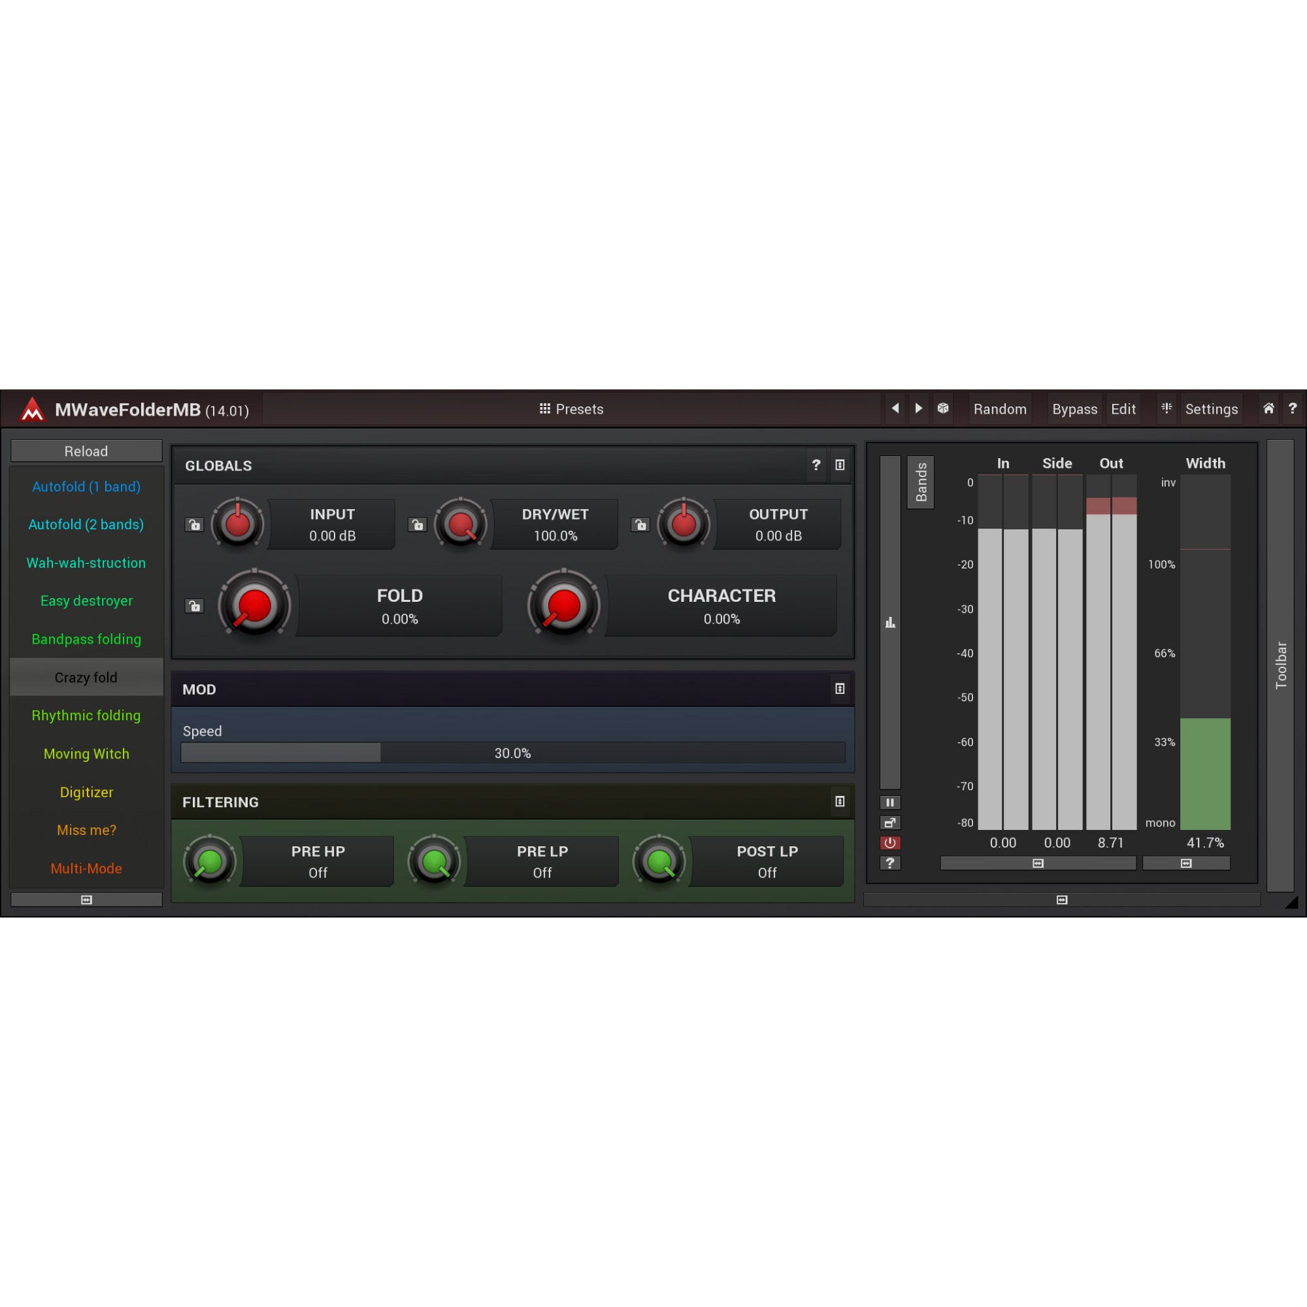This screenshot has width=1307, height=1307.
Task: Open the Presets menu
Action: (572, 408)
